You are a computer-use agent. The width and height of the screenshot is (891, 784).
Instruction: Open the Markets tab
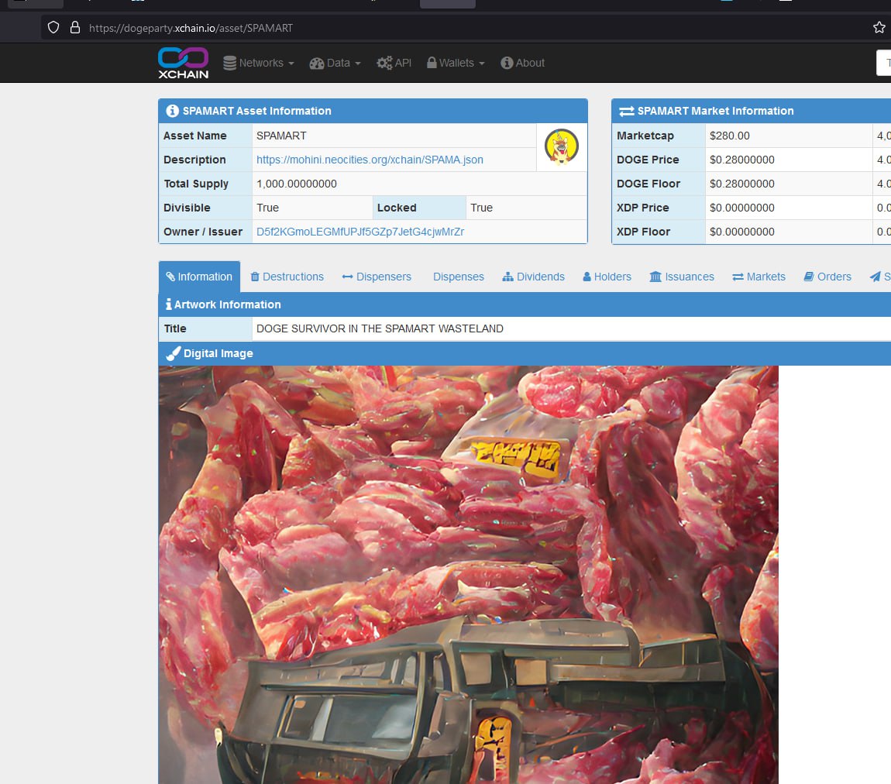pyautogui.click(x=759, y=277)
